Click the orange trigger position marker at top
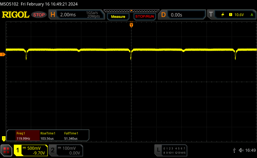Viewport: 257px width, 158px height. [x=131, y=25]
